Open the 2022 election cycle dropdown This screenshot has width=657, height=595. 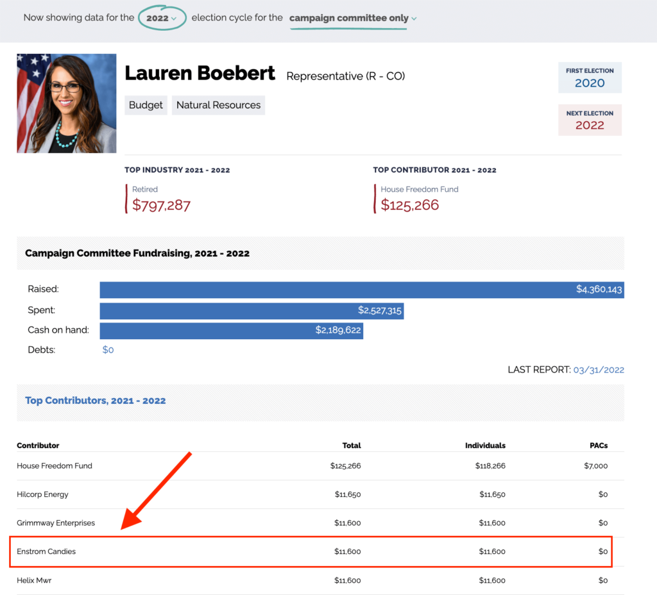coord(161,18)
